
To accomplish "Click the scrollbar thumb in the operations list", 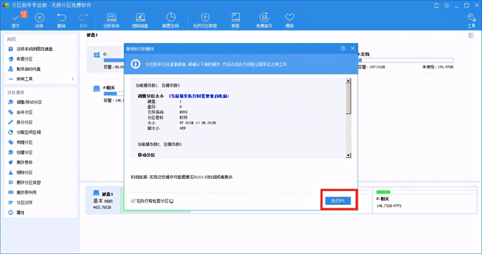I will coord(348,99).
